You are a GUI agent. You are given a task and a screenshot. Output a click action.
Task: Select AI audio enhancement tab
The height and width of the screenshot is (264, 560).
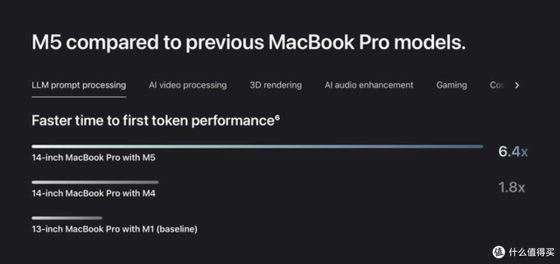(x=369, y=85)
